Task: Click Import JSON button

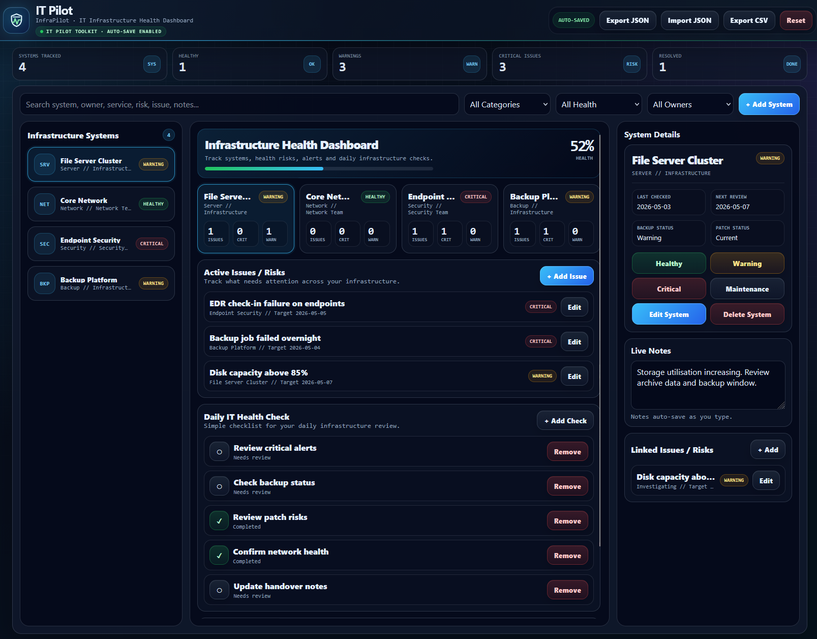Action: pos(689,20)
